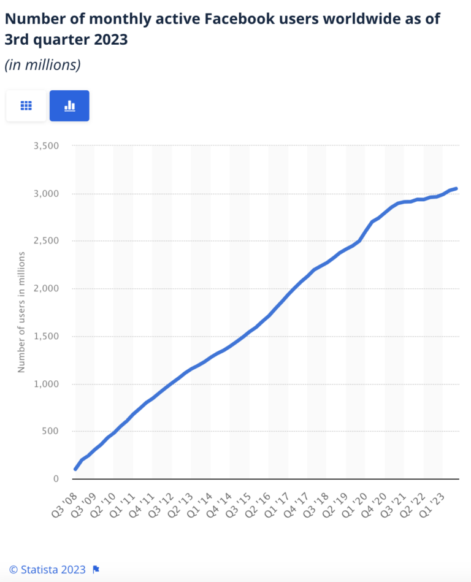Click the starting point of the blue line
This screenshot has height=582, width=471.
coord(75,469)
